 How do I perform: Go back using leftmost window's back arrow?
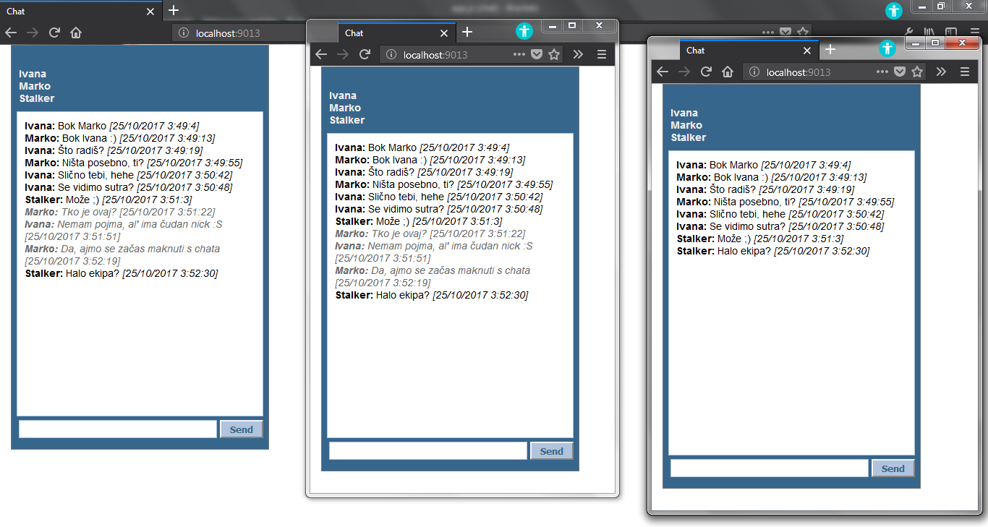[10, 33]
